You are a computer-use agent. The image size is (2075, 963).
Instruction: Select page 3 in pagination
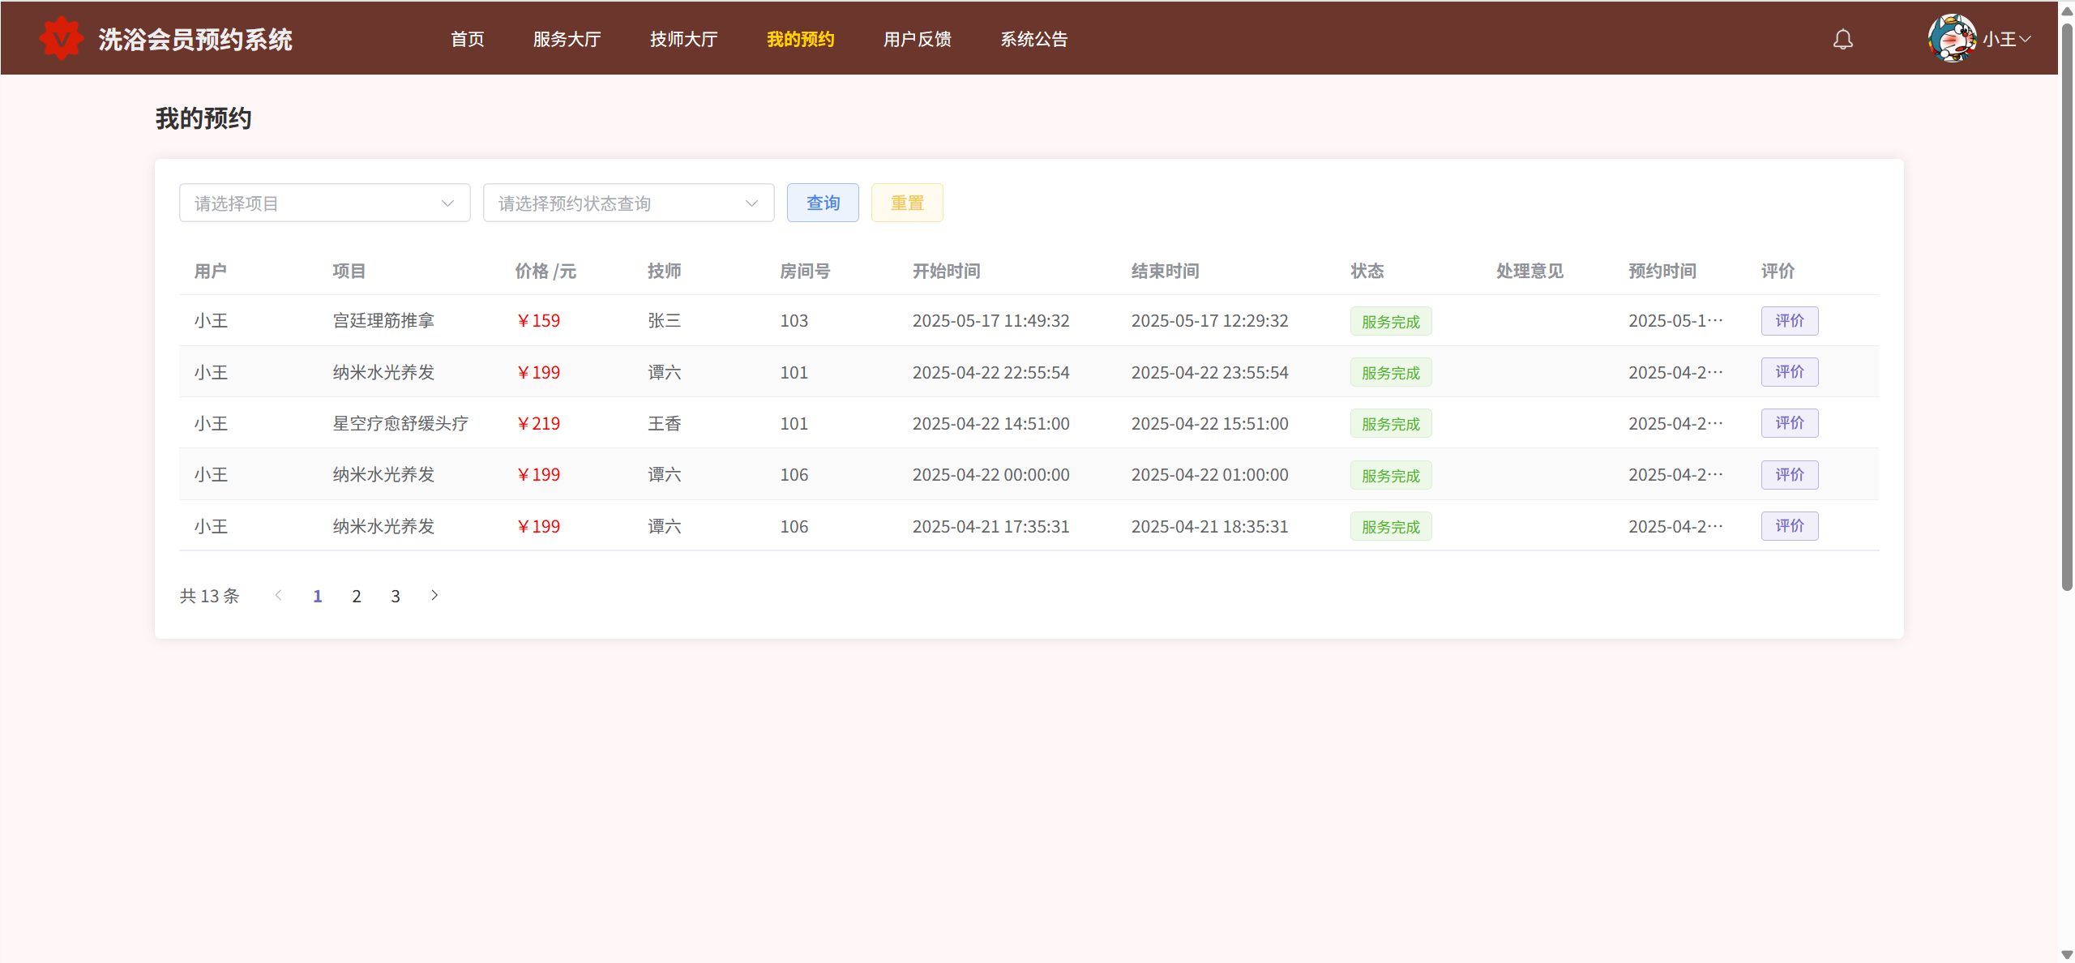point(396,597)
